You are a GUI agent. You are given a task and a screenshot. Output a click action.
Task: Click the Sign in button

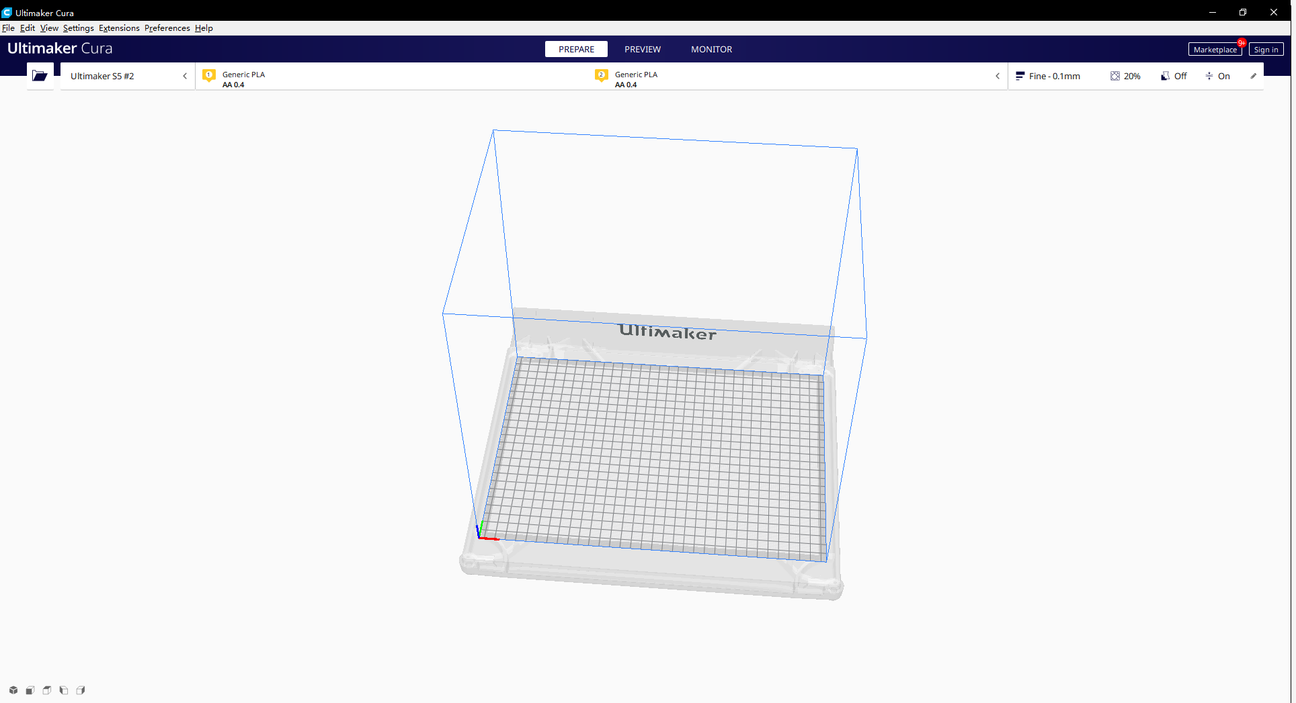1266,50
